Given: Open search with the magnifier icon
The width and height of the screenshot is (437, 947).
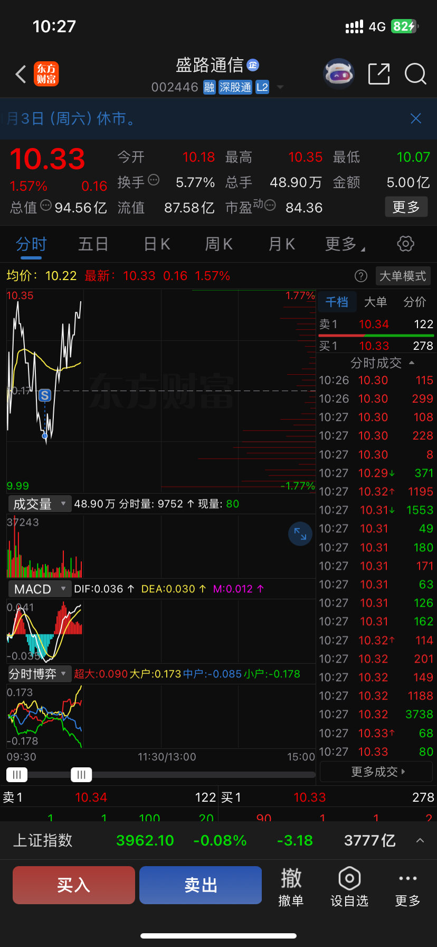Looking at the screenshot, I should pos(415,74).
